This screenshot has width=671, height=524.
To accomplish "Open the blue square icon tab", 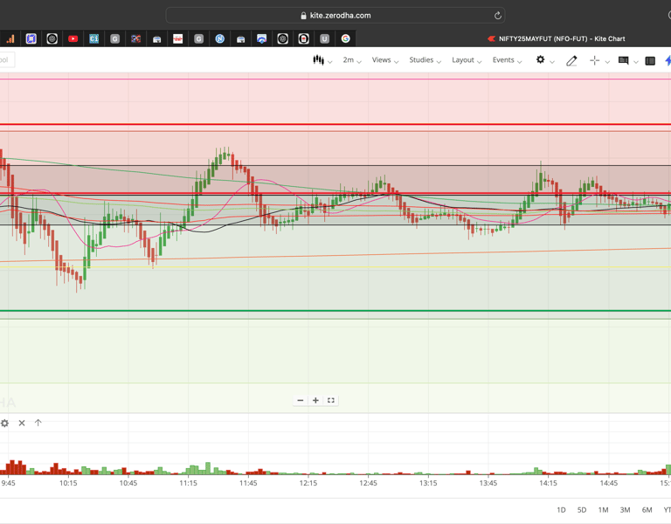I will click(31, 39).
